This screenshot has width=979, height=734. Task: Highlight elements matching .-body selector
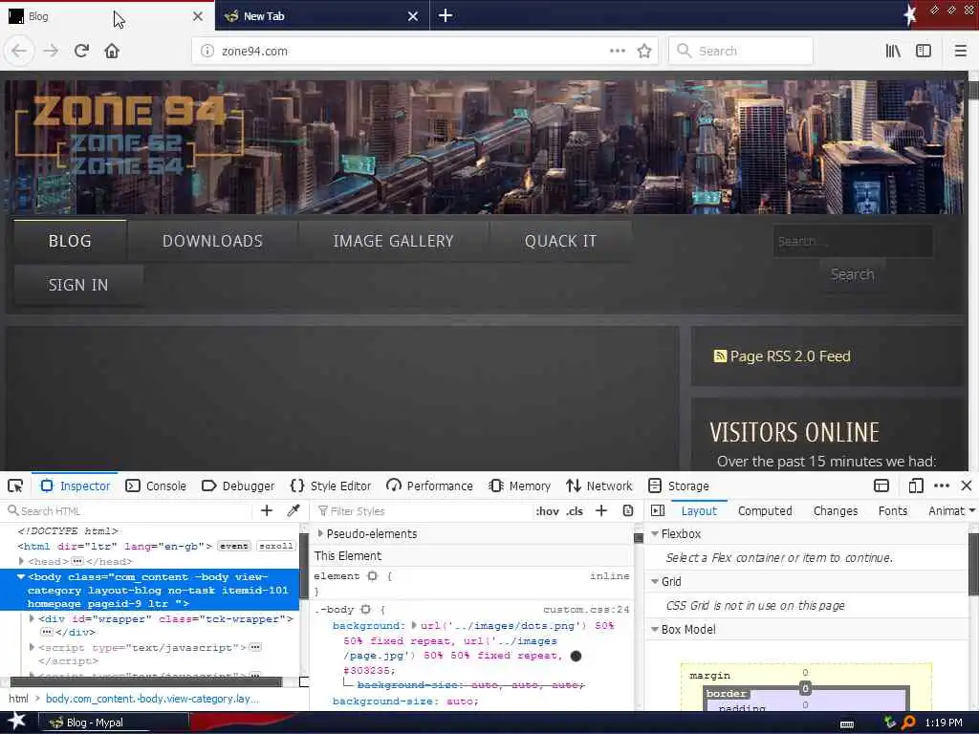point(366,609)
